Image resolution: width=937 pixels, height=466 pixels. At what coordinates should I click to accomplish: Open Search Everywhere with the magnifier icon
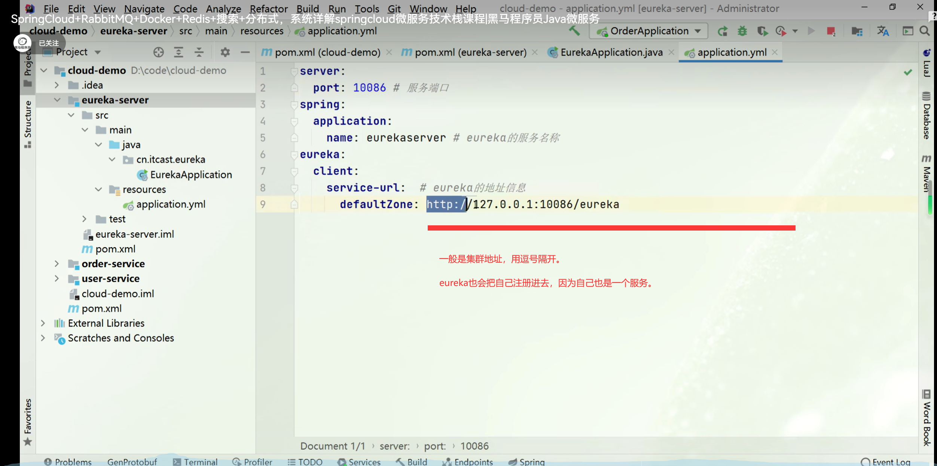[925, 31]
